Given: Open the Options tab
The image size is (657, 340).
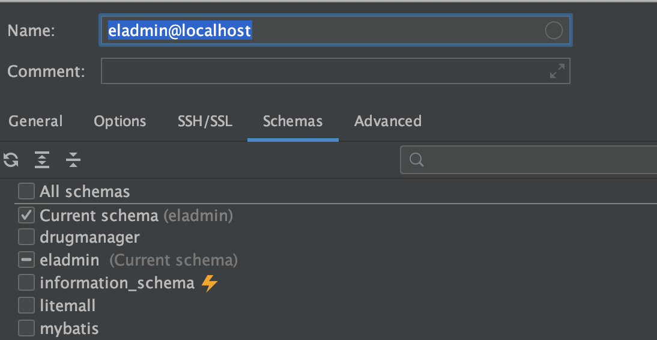Looking at the screenshot, I should click(x=120, y=121).
